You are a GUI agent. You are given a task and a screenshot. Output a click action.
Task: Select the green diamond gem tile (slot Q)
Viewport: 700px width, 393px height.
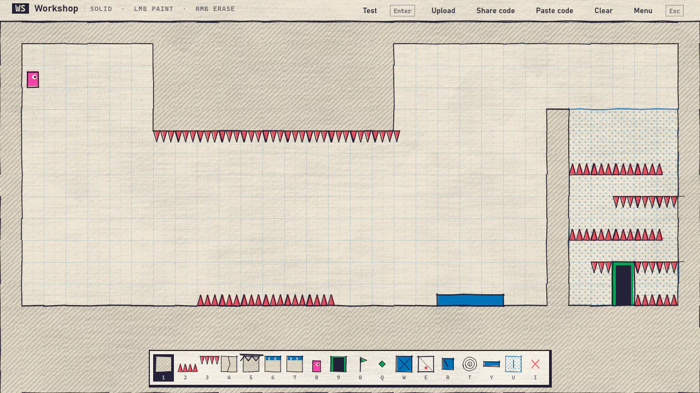[x=382, y=364]
